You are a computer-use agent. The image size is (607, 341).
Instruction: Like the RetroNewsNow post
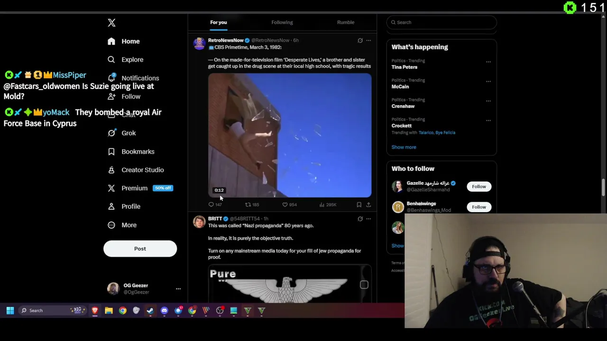pos(289,205)
